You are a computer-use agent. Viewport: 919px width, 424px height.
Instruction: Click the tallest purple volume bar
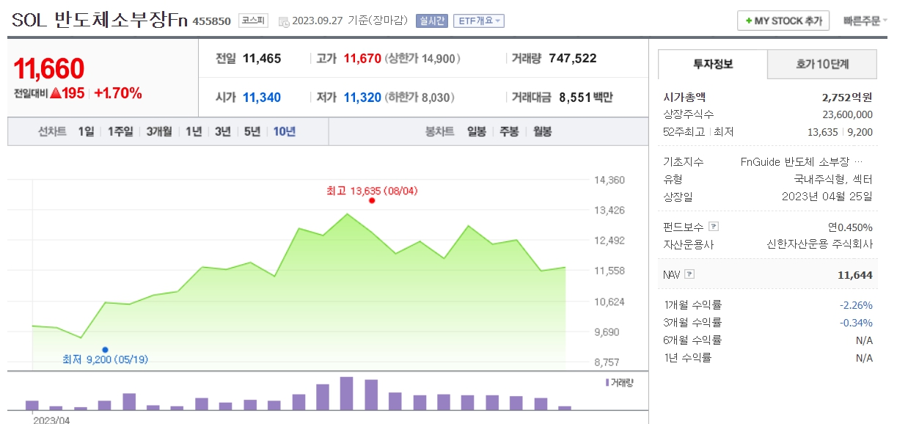click(x=347, y=393)
